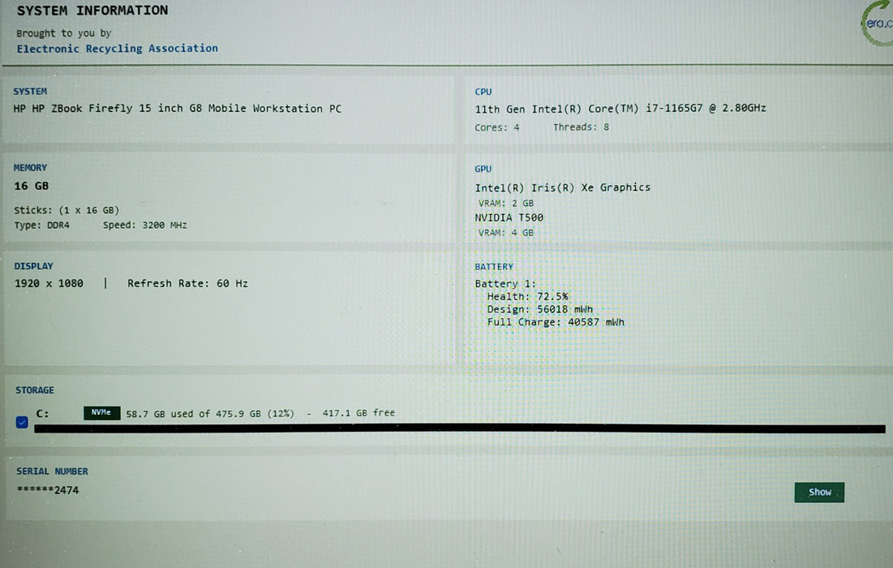The height and width of the screenshot is (568, 893).
Task: Click the BATTERY section heading
Action: pyautogui.click(x=494, y=267)
